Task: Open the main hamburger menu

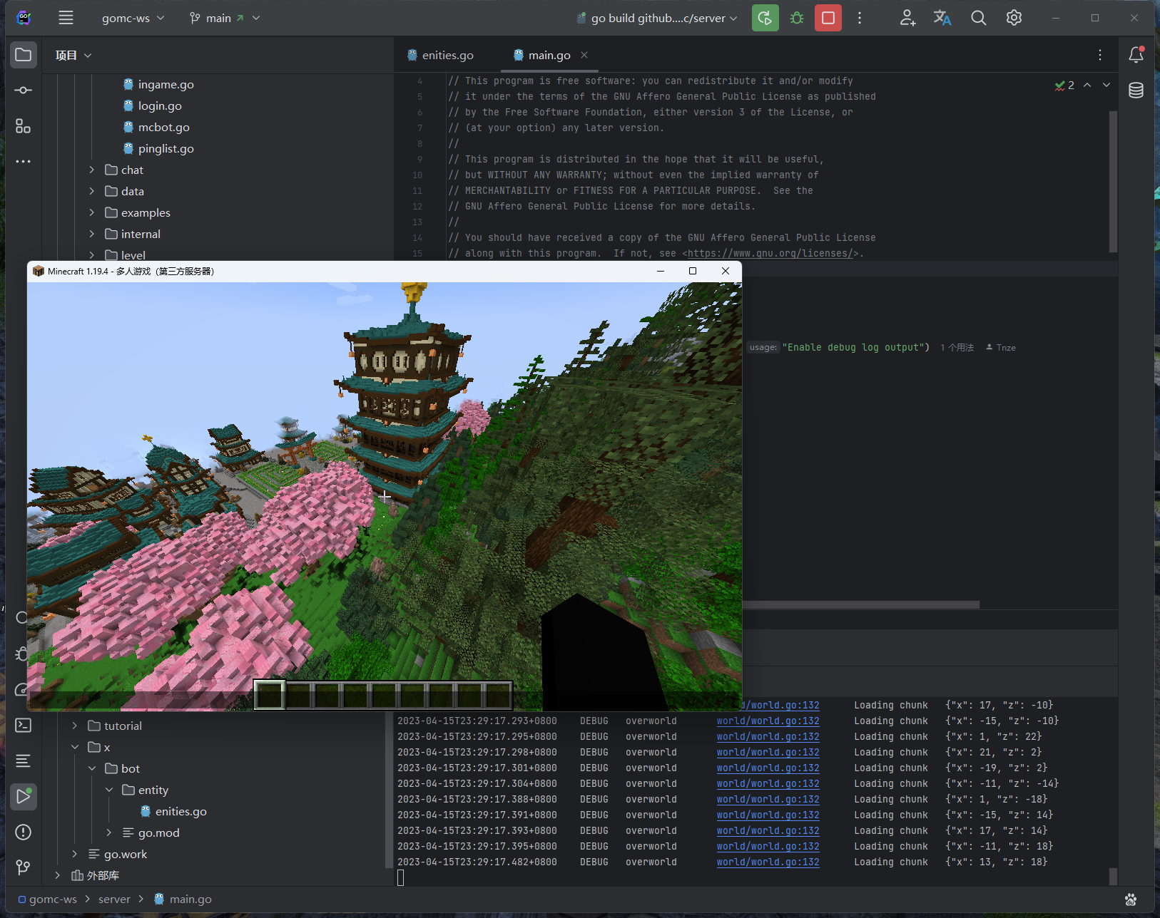Action: pos(66,18)
